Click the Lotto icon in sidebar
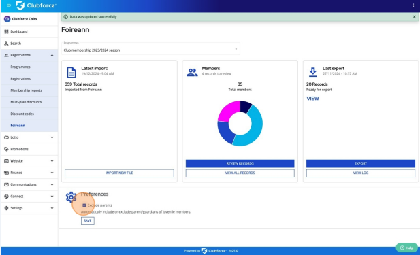 [6, 137]
